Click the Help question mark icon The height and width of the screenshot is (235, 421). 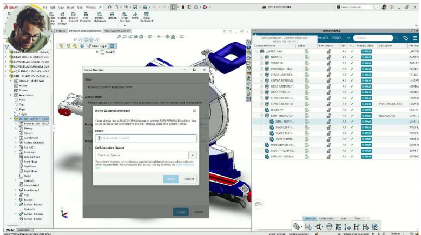[391, 7]
